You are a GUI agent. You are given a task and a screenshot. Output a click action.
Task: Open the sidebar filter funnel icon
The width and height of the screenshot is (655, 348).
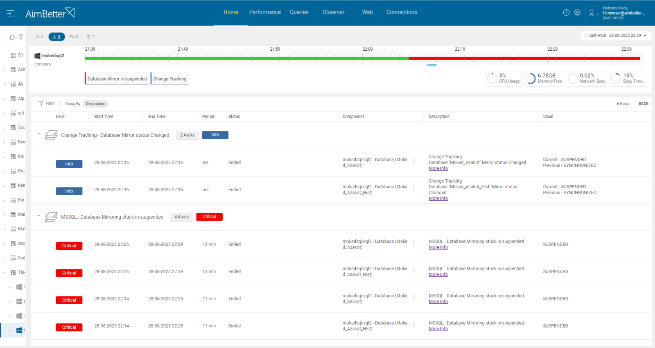coord(21,37)
